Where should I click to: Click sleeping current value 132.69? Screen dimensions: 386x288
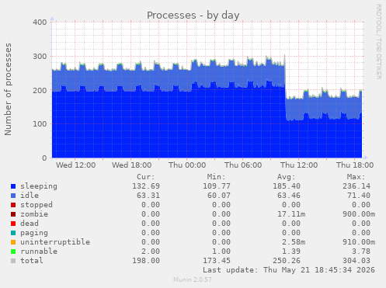pyautogui.click(x=146, y=186)
